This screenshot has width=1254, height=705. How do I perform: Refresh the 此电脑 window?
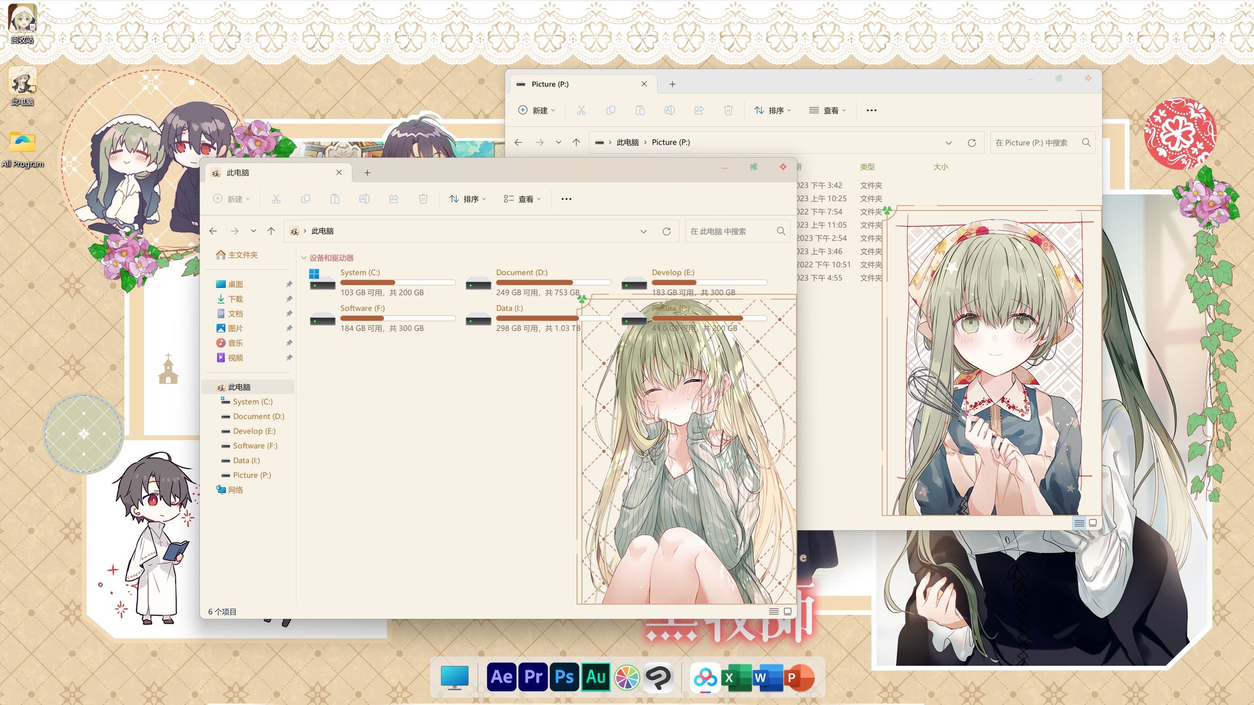(x=667, y=231)
